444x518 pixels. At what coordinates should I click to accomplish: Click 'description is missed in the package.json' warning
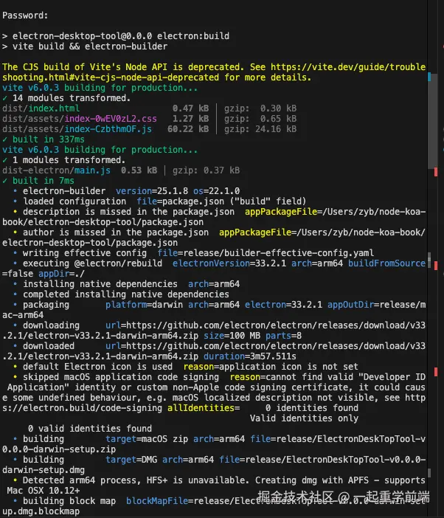pyautogui.click(x=129, y=212)
